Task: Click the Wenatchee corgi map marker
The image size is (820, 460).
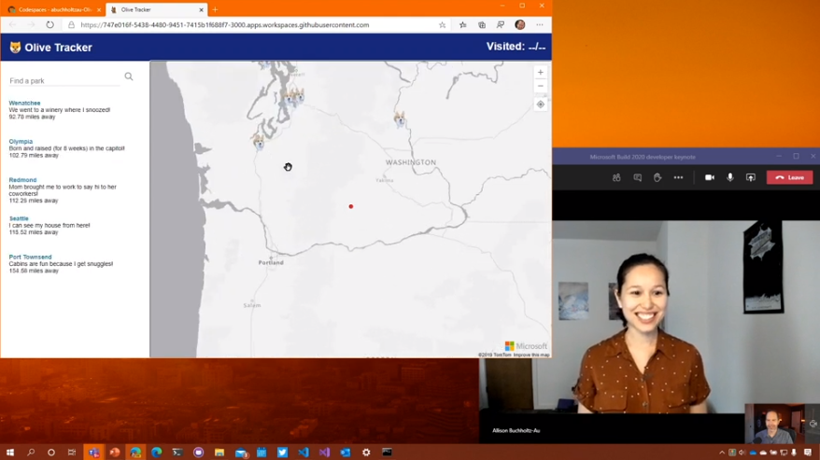Action: pos(400,119)
